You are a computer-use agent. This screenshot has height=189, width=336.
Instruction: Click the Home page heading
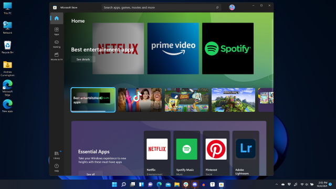pyautogui.click(x=78, y=21)
